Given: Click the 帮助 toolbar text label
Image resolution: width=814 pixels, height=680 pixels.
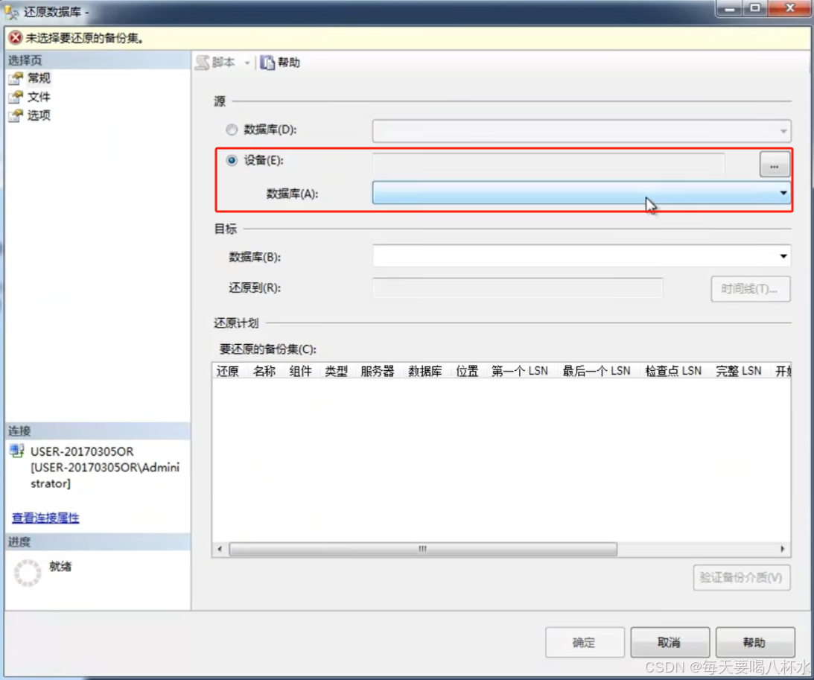Looking at the screenshot, I should [289, 63].
